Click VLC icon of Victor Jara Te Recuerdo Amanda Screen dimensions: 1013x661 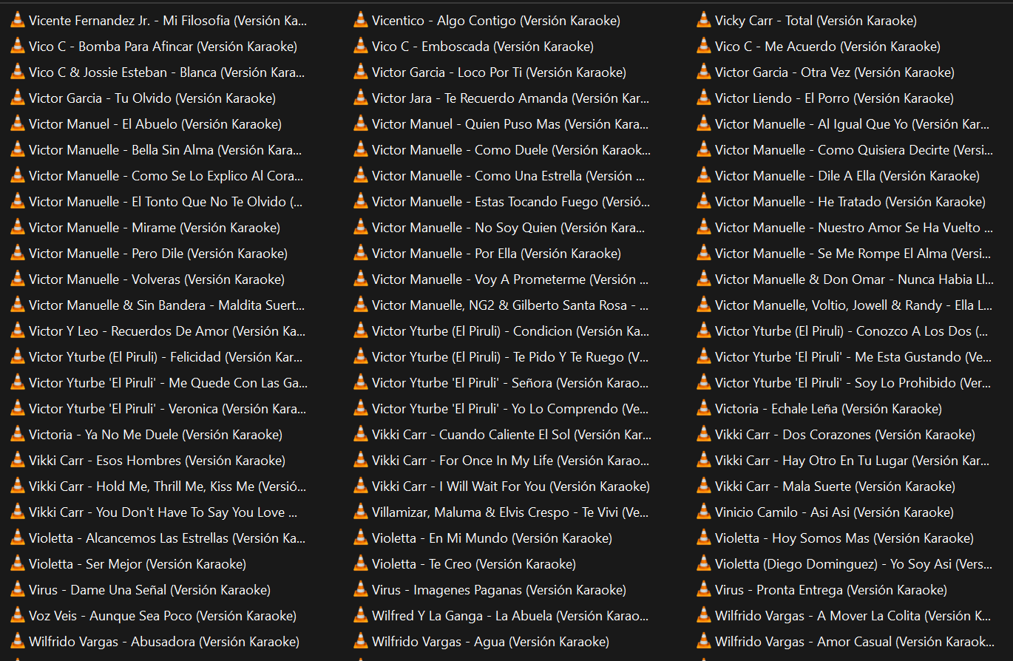point(361,98)
